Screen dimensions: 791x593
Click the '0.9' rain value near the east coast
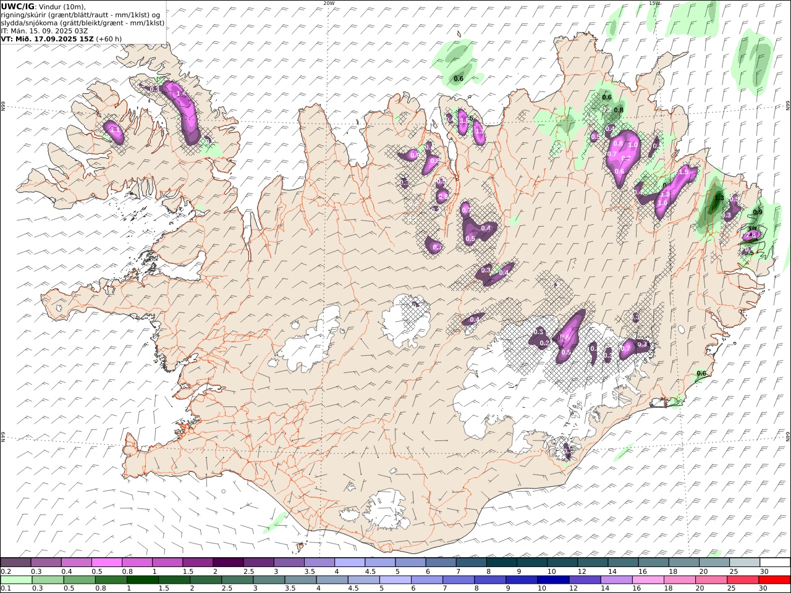(x=758, y=212)
